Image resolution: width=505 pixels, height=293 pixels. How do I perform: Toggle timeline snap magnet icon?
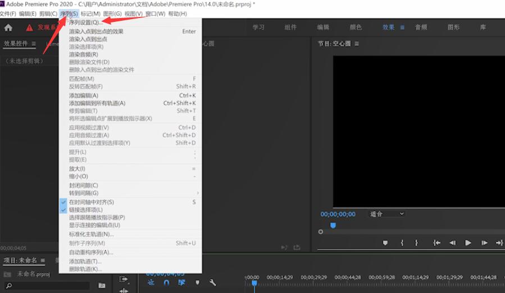[x=166, y=283]
